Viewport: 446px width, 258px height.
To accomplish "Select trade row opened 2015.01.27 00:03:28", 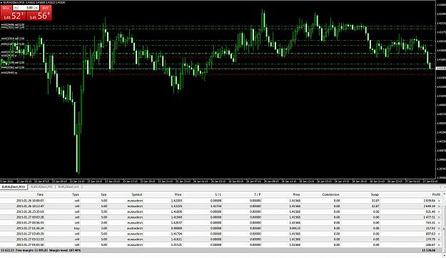I will click(221, 217).
